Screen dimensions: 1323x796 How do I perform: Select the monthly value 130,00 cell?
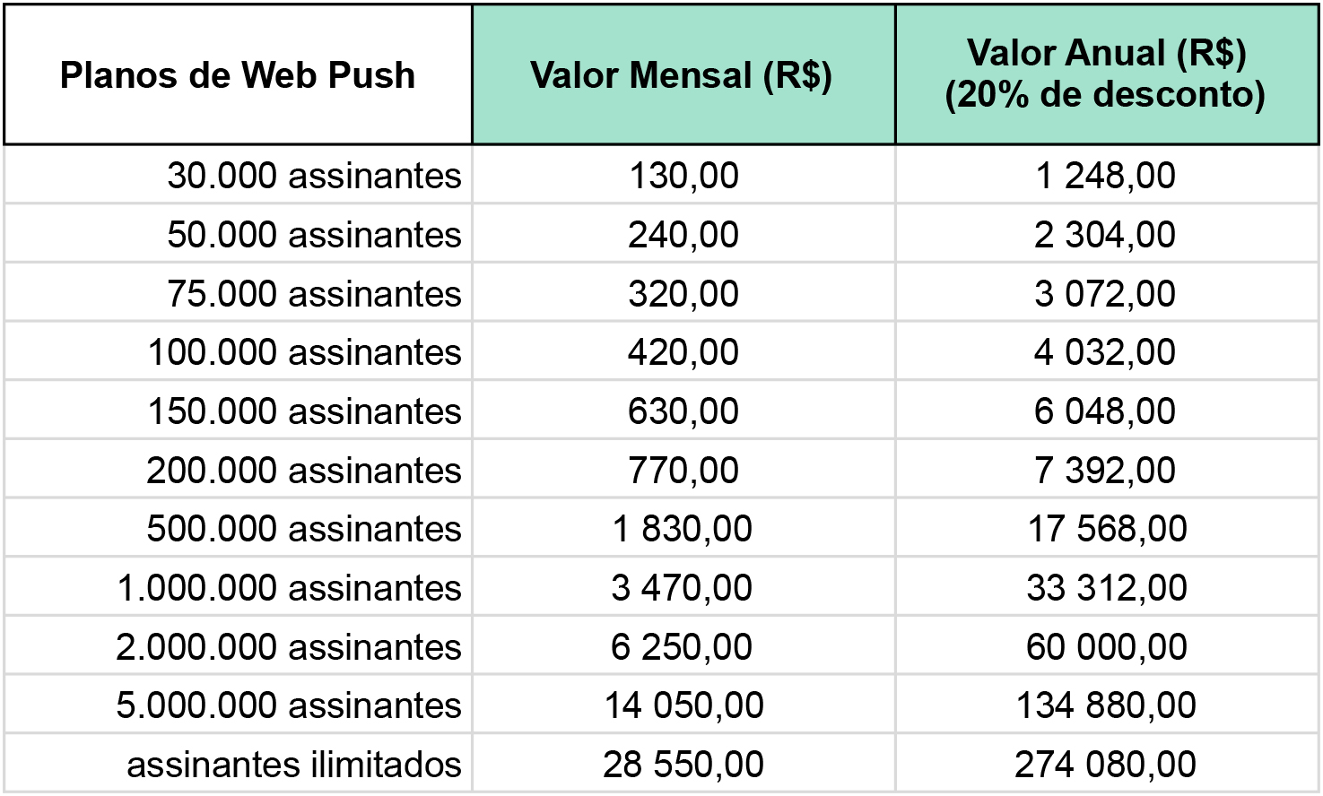[683, 175]
